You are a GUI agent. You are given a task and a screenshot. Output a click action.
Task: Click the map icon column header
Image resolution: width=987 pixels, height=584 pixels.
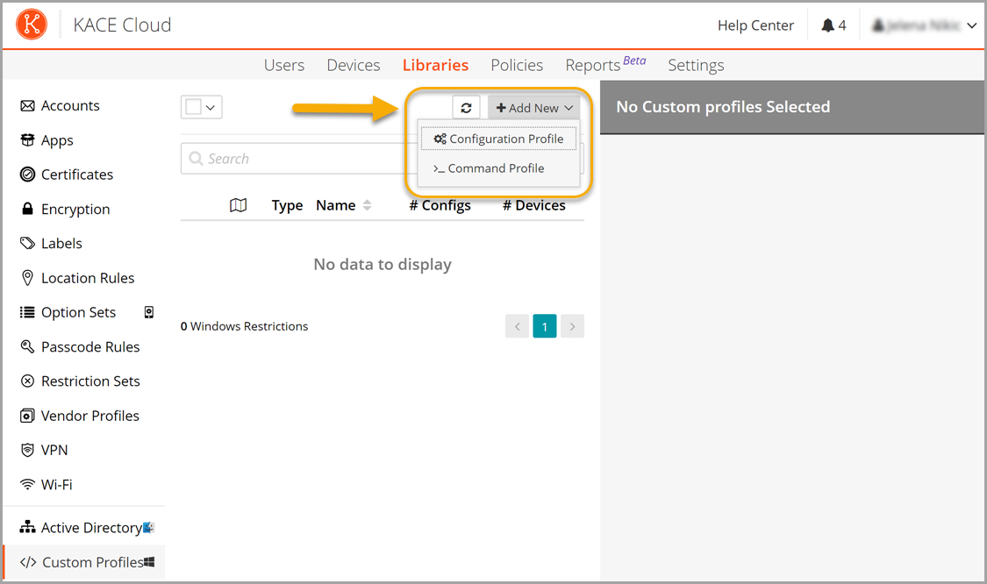point(238,205)
